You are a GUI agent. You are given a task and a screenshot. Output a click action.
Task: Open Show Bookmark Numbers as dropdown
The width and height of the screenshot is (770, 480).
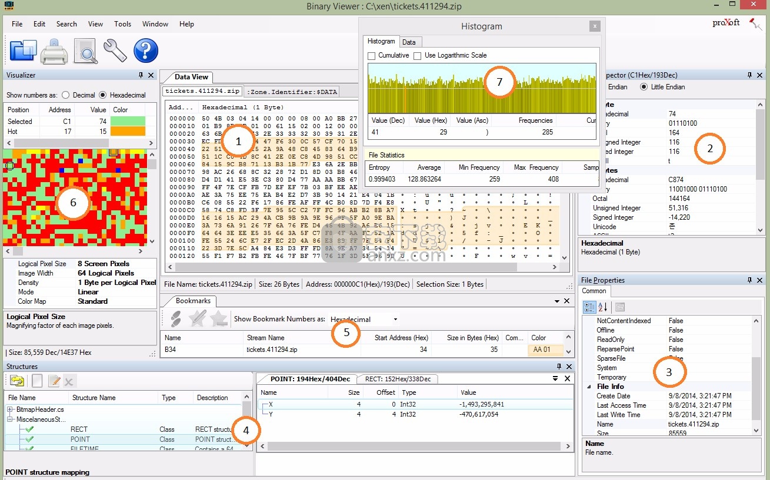click(395, 319)
